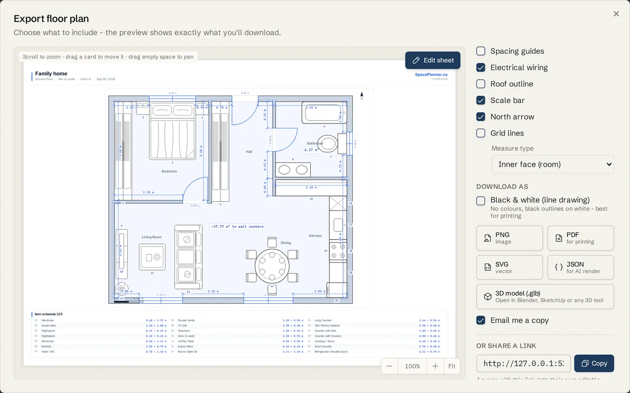Download JSON for AI render

580,267
